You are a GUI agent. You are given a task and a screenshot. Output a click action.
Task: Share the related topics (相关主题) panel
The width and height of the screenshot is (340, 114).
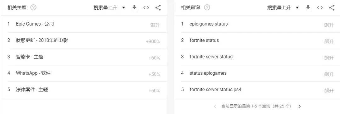point(158,8)
